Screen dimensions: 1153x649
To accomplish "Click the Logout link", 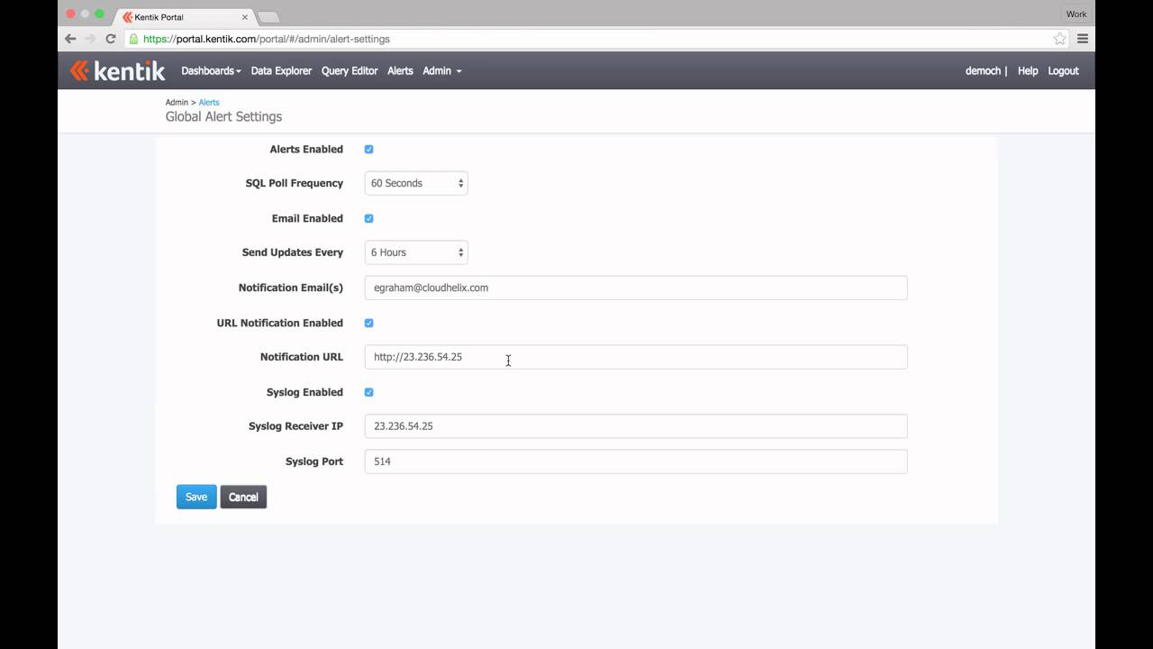I will point(1063,70).
